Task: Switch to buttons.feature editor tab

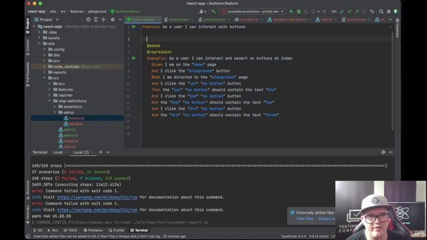Action: click(x=143, y=19)
